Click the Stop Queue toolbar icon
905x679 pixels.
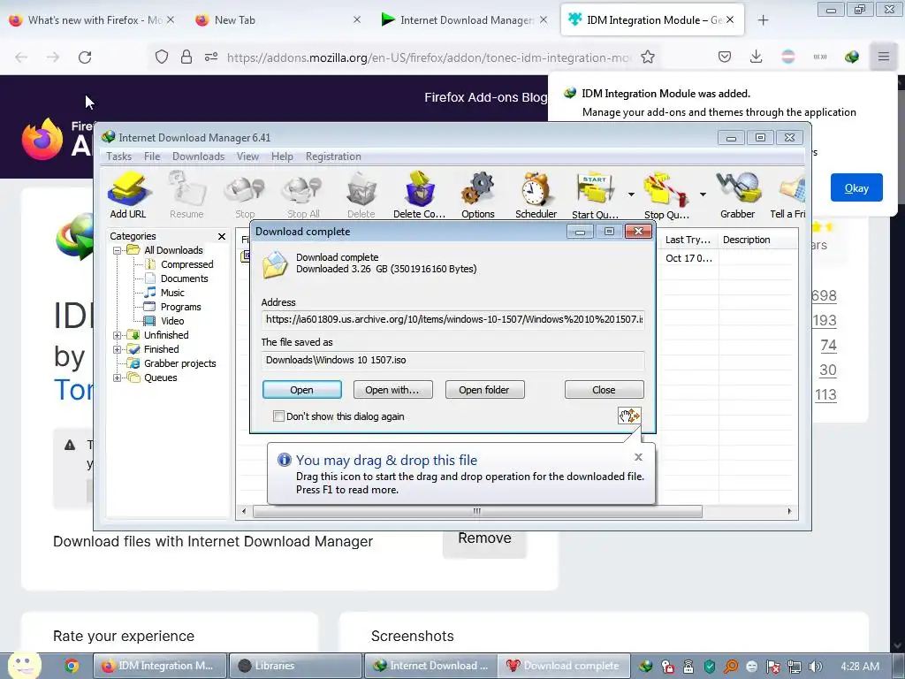[x=666, y=195]
